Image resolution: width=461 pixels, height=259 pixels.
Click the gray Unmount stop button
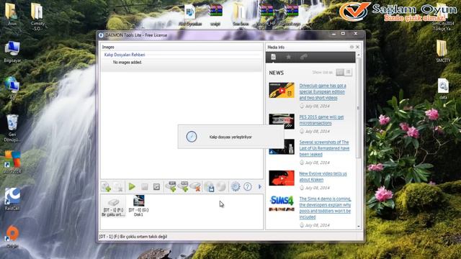click(144, 187)
